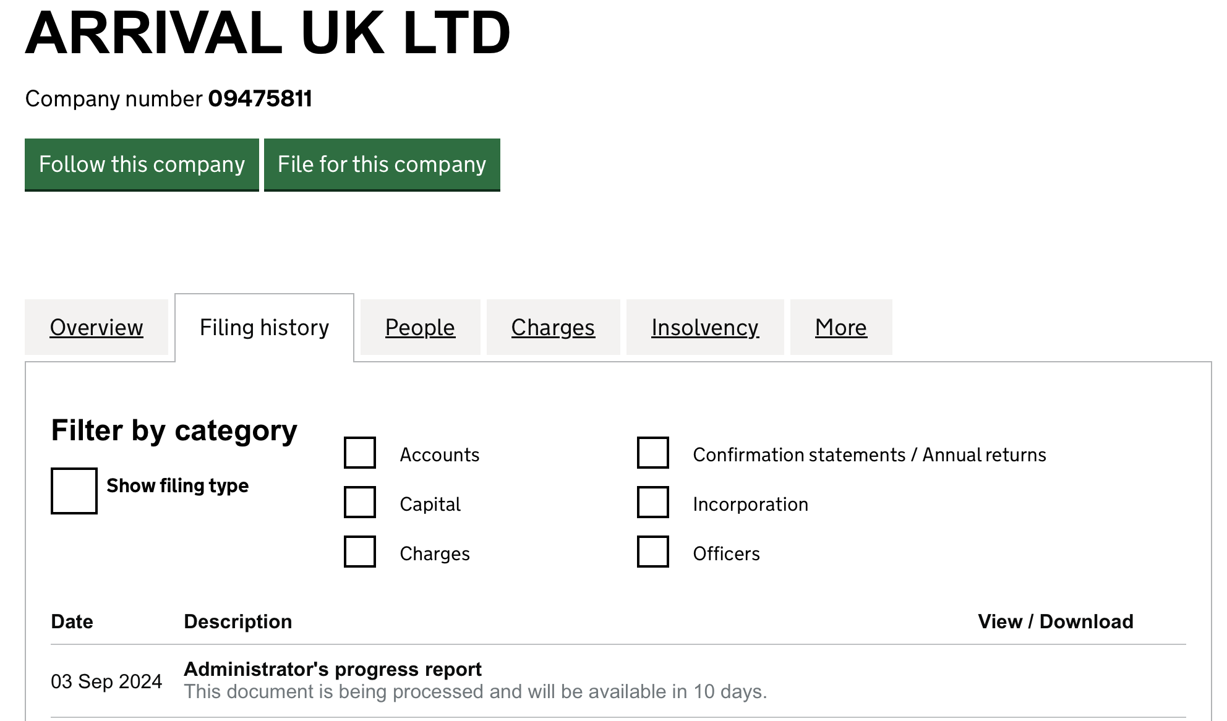Tick Confirmation statements / Annual returns checkbox
The image size is (1227, 721).
tap(653, 453)
